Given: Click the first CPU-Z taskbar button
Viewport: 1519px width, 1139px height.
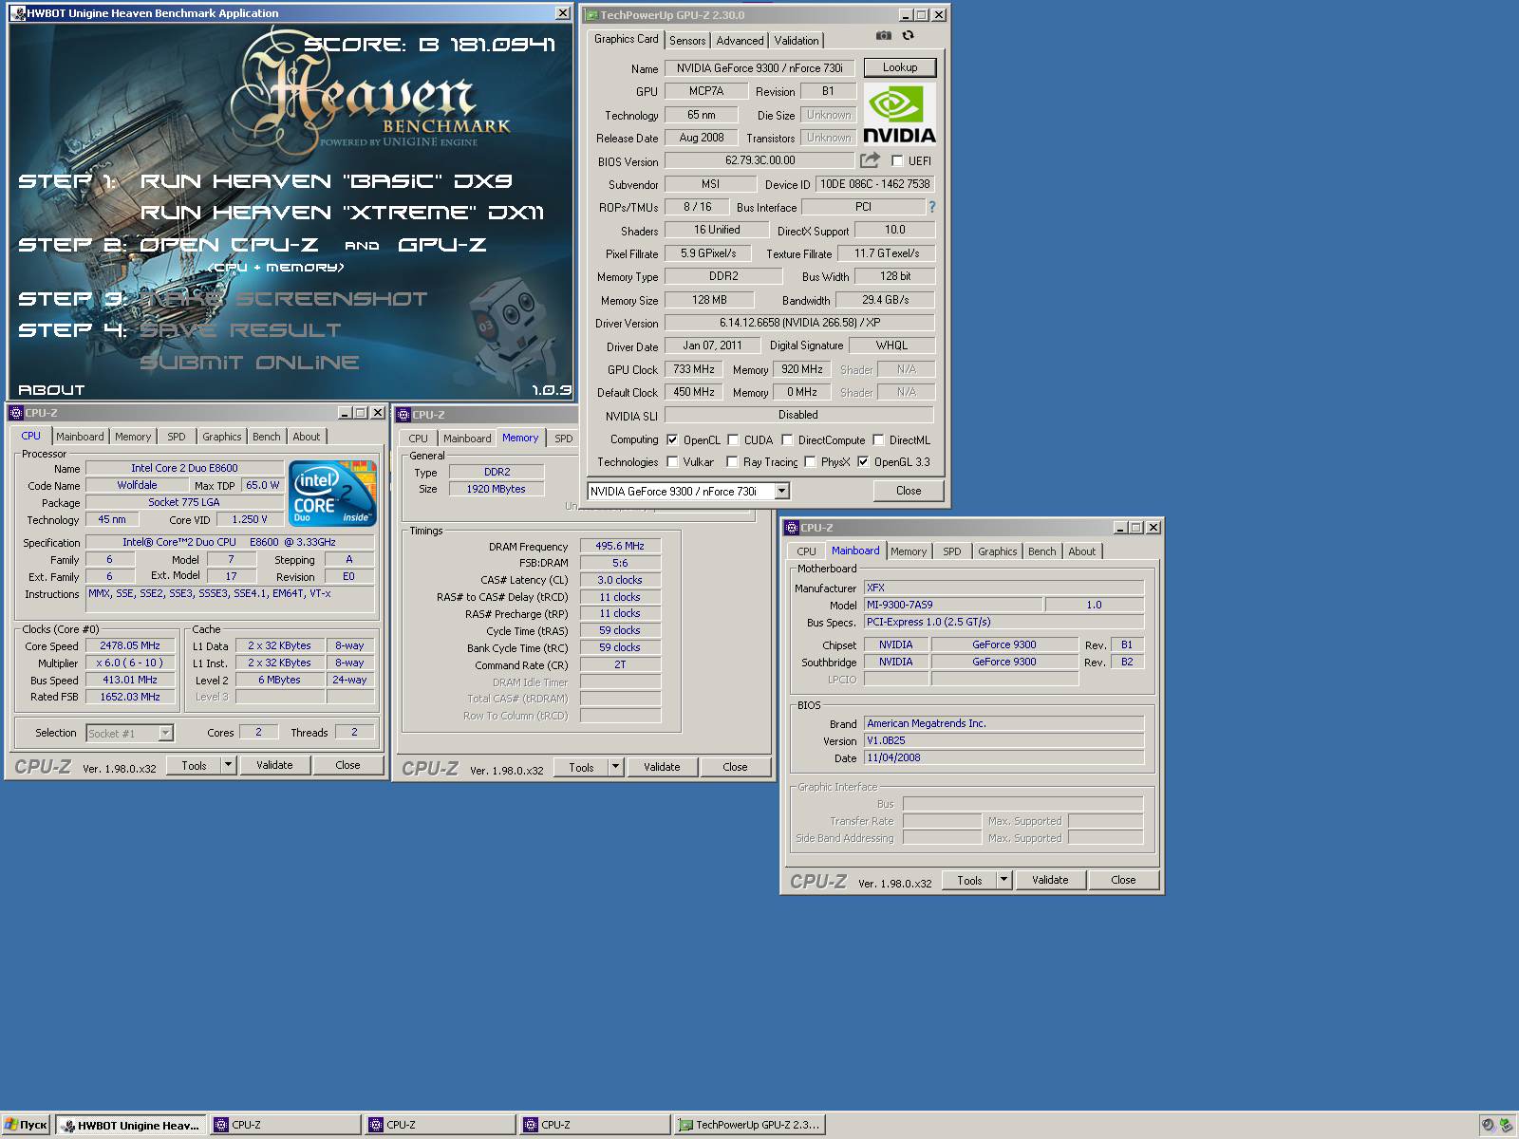Looking at the screenshot, I should click(285, 1125).
